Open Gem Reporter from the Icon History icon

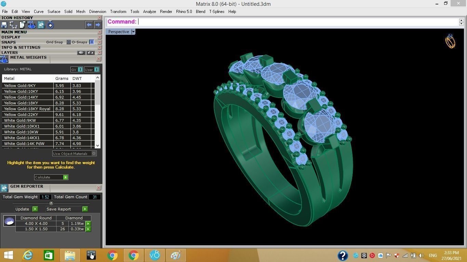coord(41,25)
